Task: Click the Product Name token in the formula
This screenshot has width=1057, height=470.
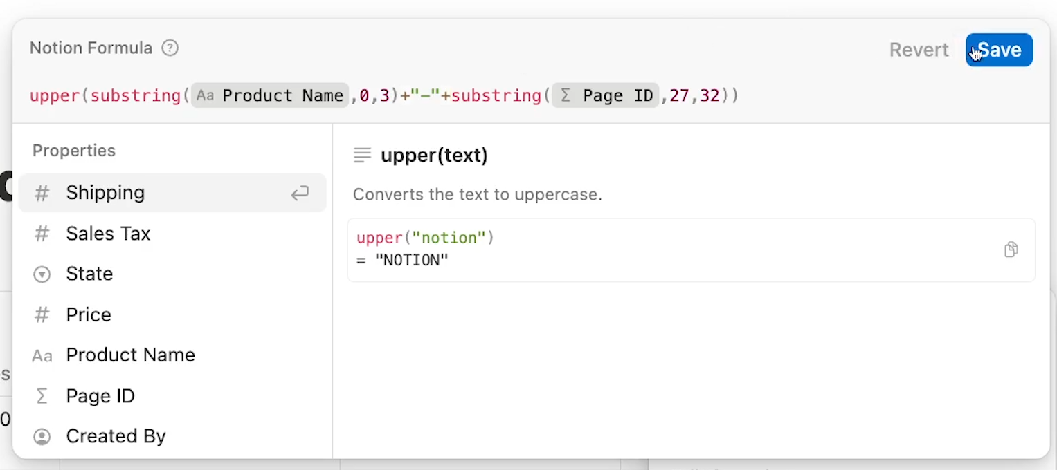Action: tap(270, 95)
